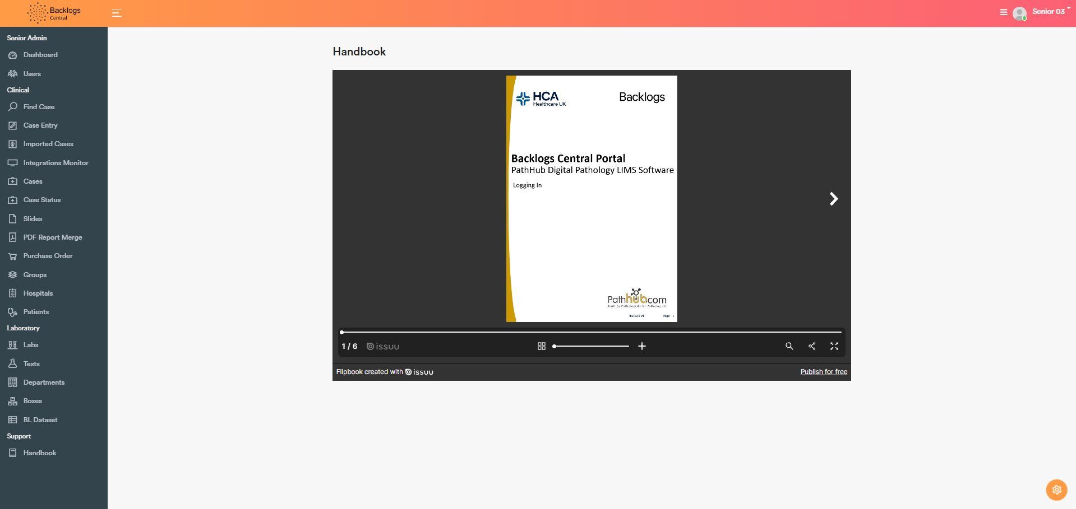Select Departments in the sidebar
Screen dimensions: 1076x509
point(44,382)
